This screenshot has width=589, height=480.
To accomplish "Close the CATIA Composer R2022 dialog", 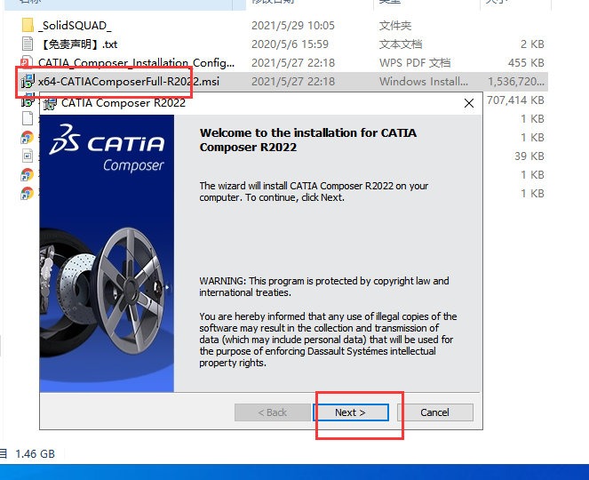I will [x=468, y=103].
